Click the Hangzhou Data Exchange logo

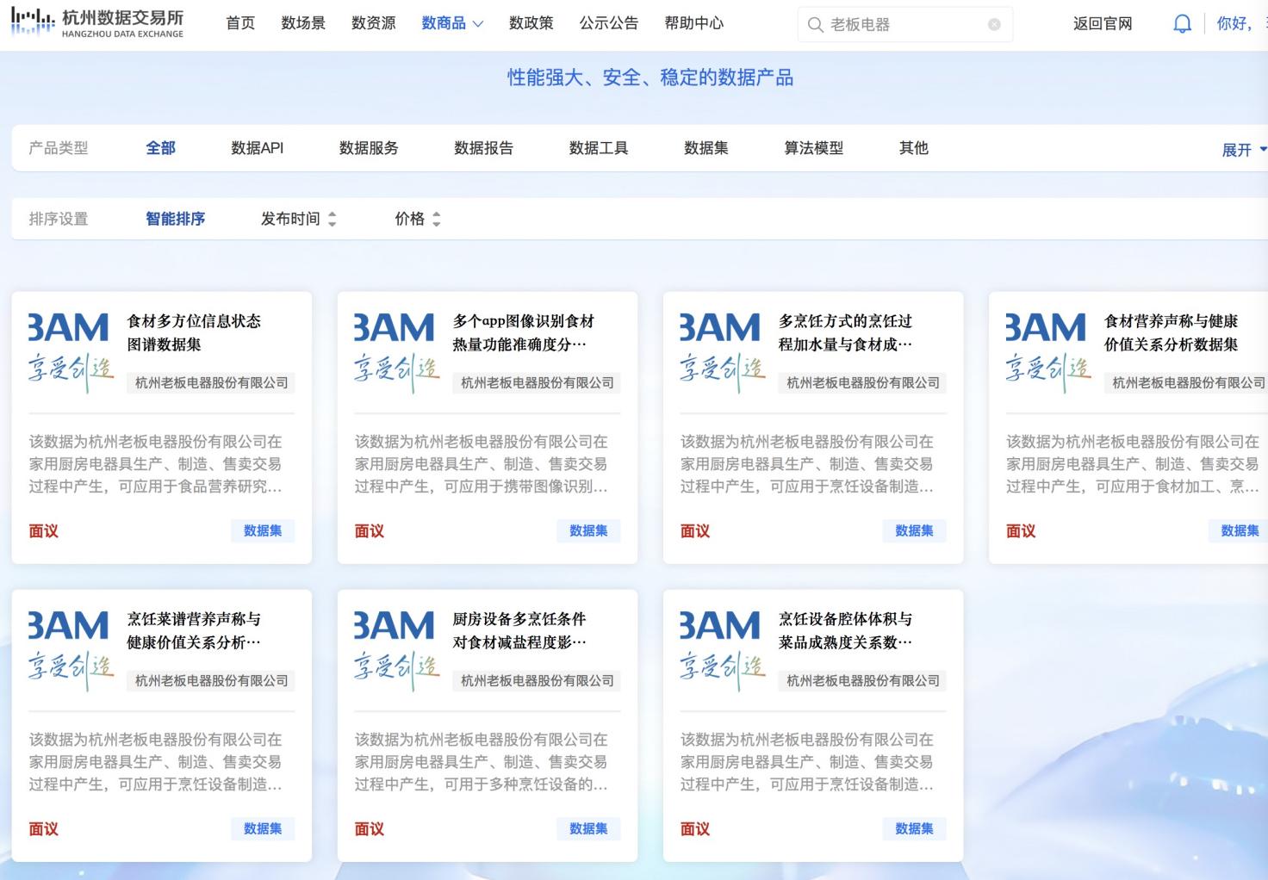coord(97,23)
